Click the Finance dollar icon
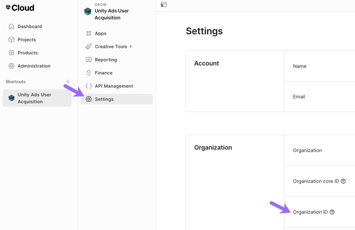Screen dimensions: 355x230 [89, 73]
